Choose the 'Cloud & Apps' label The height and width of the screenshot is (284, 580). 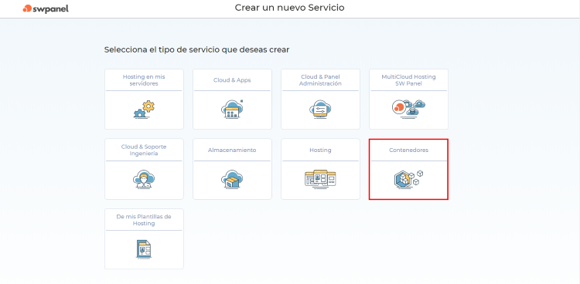(232, 80)
